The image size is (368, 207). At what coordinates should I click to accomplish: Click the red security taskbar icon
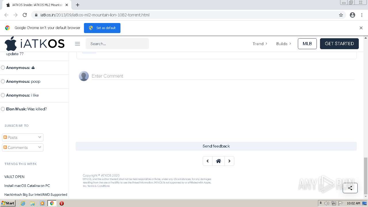click(62, 203)
